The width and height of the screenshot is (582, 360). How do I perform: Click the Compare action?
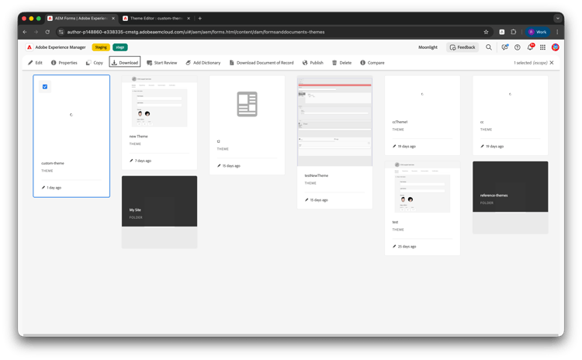[372, 63]
